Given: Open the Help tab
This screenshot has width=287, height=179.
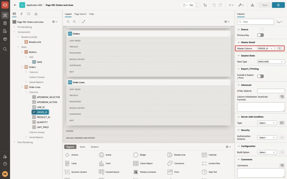Looking at the screenshot, I should [91, 14].
